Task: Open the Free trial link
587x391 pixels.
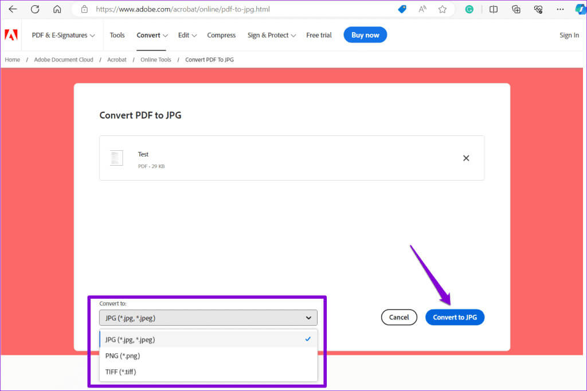Action: [319, 35]
